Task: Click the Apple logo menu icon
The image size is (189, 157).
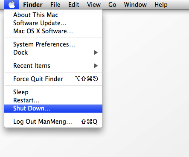Action: tap(12, 5)
